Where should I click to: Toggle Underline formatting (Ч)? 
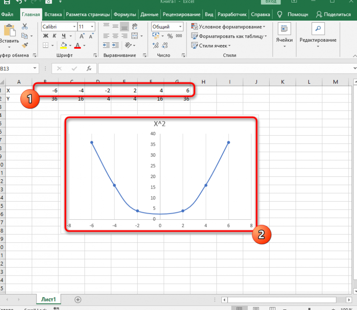64,36
